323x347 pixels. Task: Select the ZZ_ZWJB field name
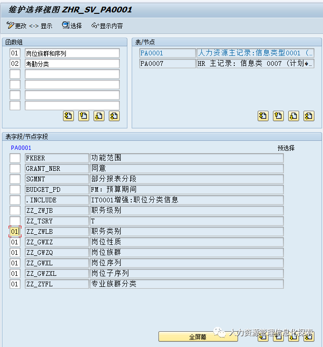pyautogui.click(x=57, y=210)
